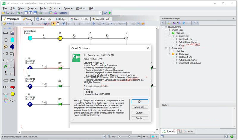
Task: Click the expand-all icon in Scenario Manager
Action: point(174,23)
